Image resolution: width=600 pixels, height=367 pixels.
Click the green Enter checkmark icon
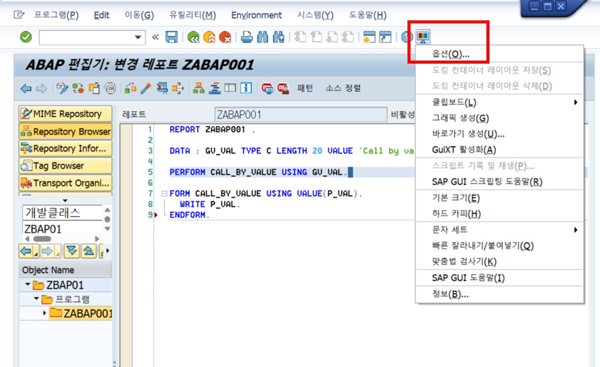click(x=25, y=37)
